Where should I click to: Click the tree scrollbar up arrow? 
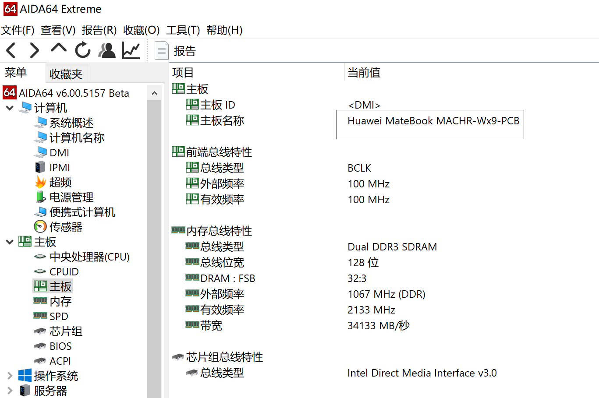[x=154, y=93]
